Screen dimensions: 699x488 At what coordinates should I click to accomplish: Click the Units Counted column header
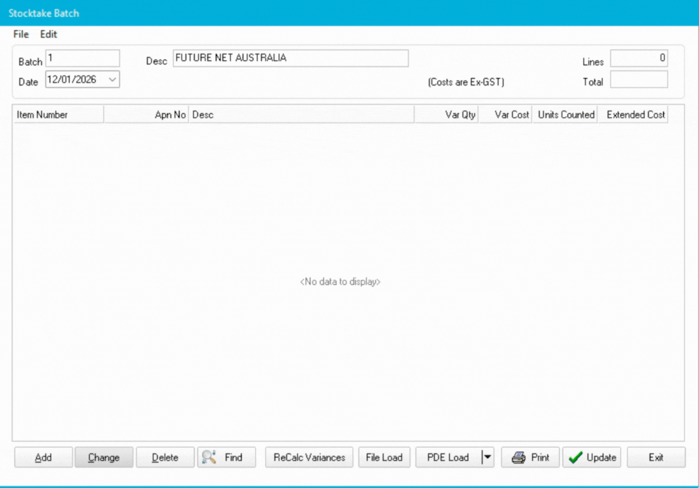(565, 114)
